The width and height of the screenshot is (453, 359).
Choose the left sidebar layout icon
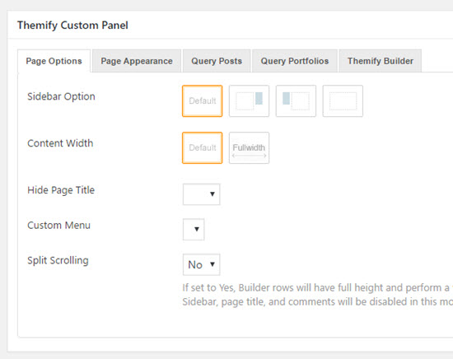296,100
